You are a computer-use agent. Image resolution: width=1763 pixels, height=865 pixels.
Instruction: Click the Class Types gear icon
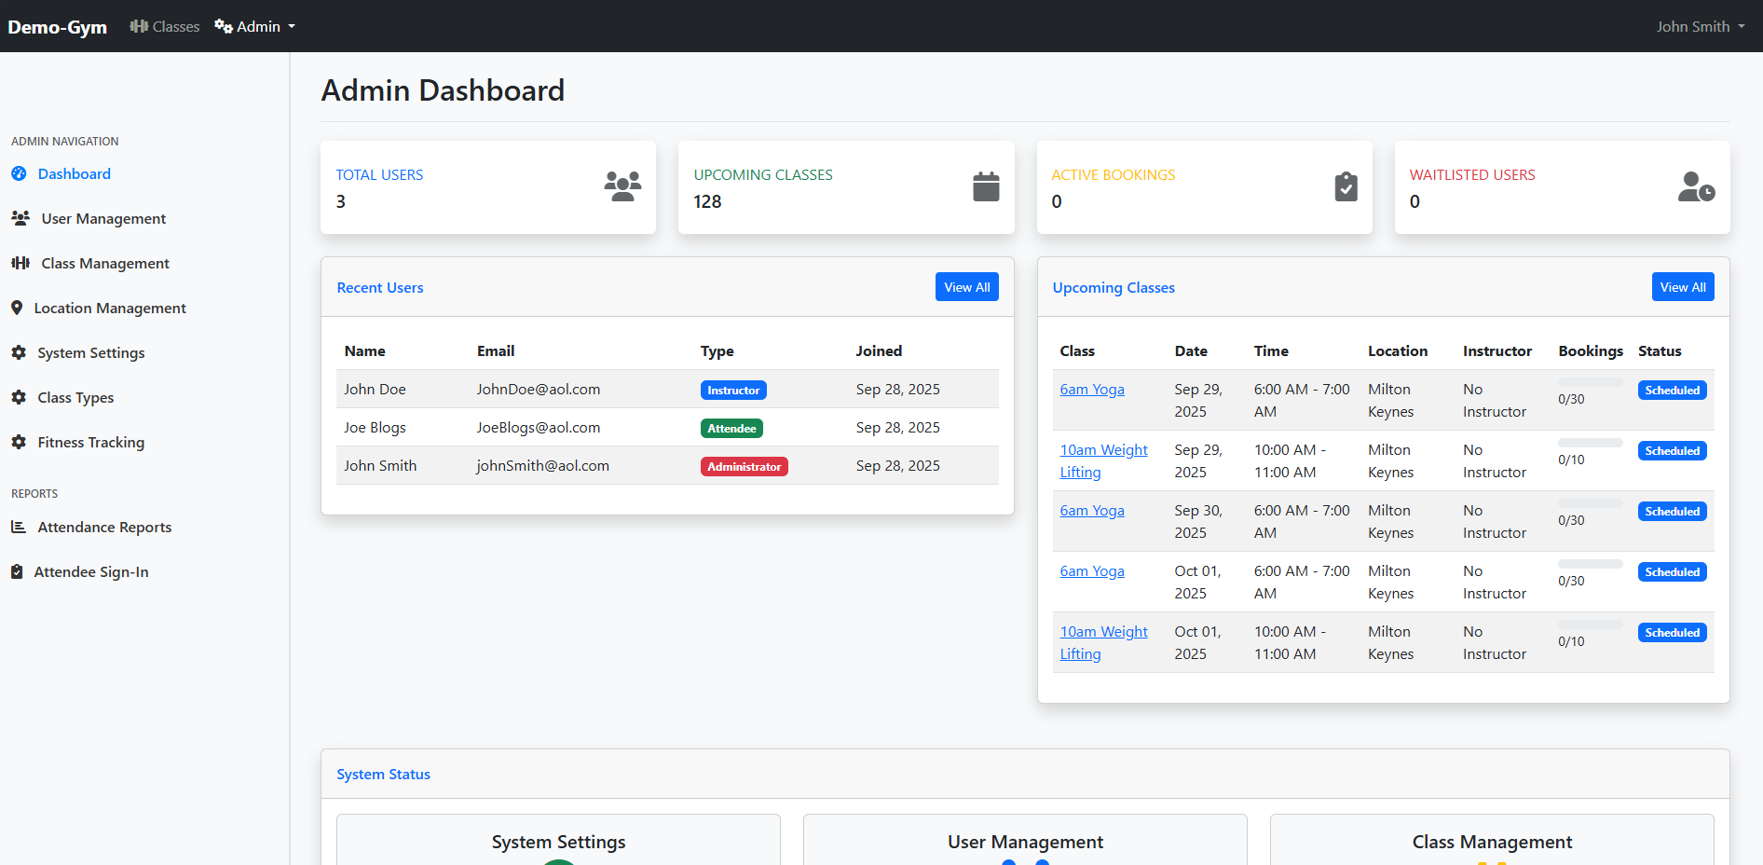[18, 397]
